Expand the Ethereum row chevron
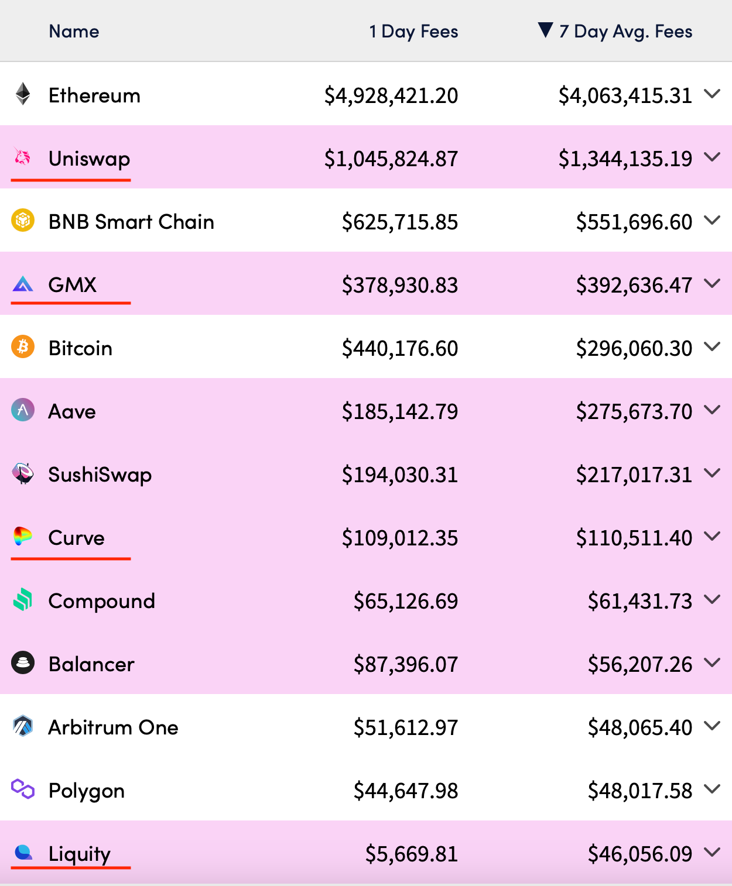Image resolution: width=732 pixels, height=886 pixels. tap(712, 94)
